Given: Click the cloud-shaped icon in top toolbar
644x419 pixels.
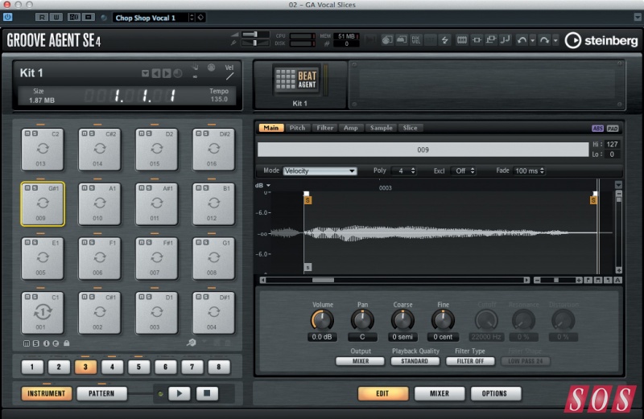Looking at the screenshot, I should (401, 39).
